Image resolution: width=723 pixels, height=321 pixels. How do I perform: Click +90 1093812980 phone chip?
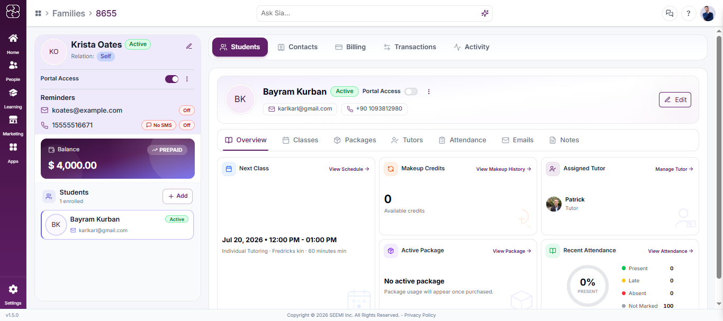[374, 109]
